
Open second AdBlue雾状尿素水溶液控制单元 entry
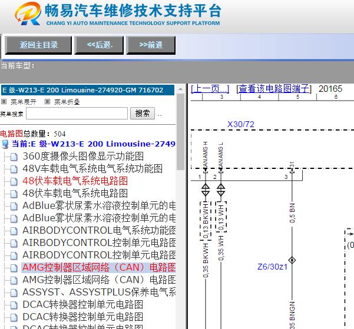[x=99, y=218]
